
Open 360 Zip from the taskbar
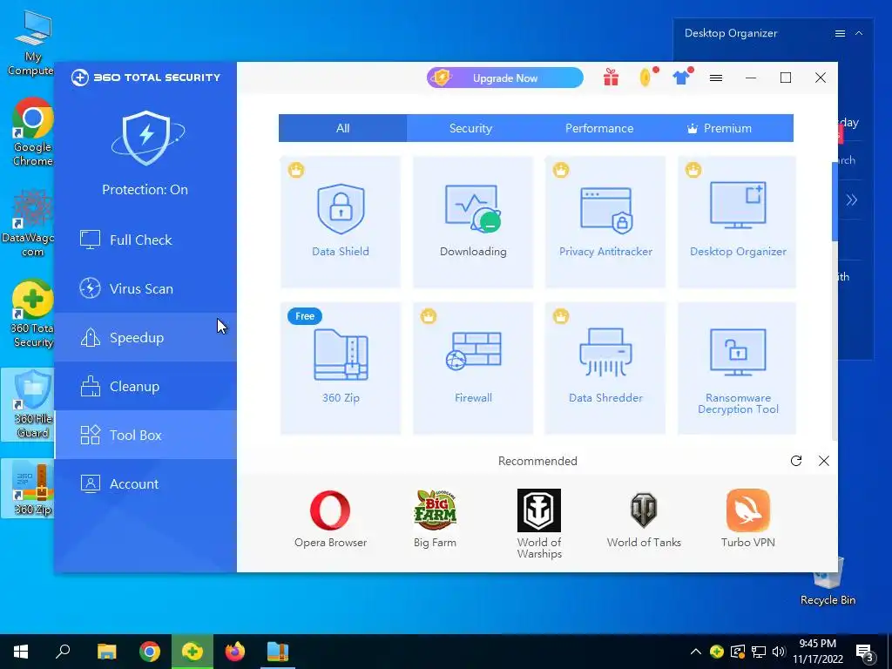pyautogui.click(x=278, y=652)
